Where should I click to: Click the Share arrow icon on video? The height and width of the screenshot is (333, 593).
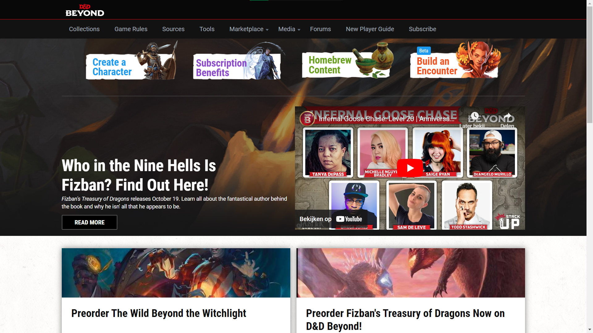[x=507, y=116]
